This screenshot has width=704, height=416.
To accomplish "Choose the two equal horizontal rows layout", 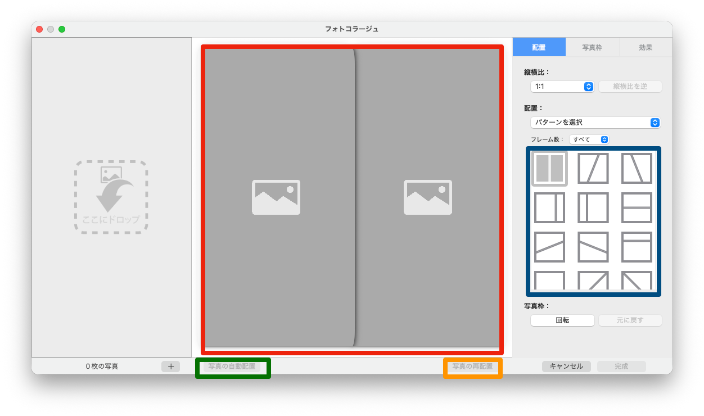I will coord(637,207).
